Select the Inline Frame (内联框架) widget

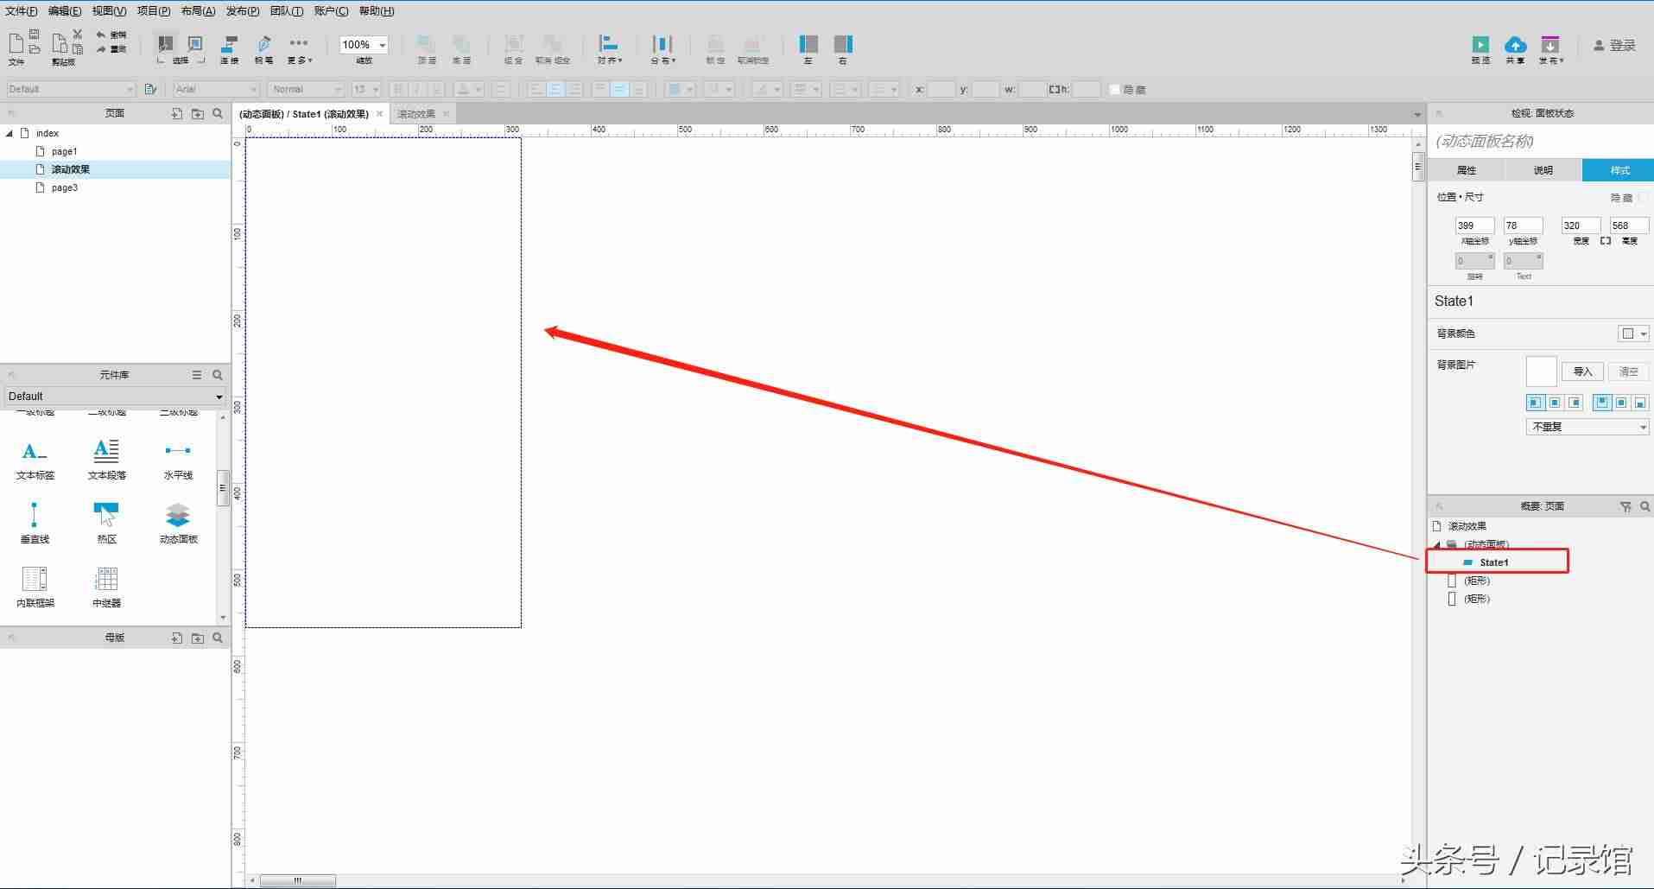[35, 587]
